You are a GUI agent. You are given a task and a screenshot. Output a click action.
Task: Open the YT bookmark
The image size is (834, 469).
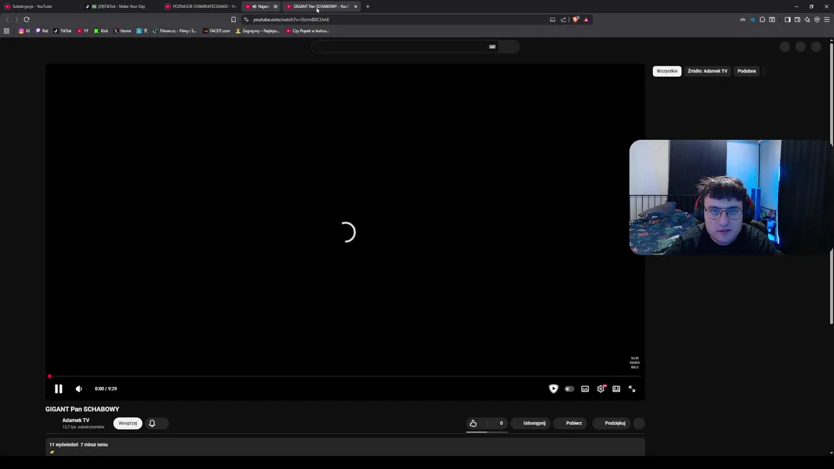click(83, 31)
